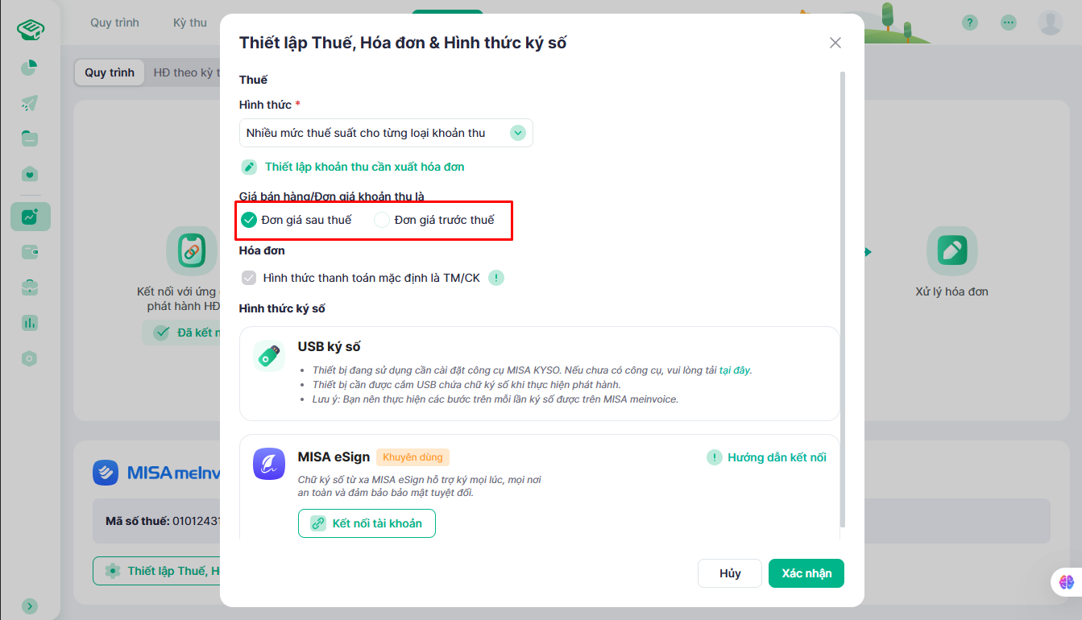The image size is (1082, 620).
Task: Click the Xác nhận button
Action: tap(806, 573)
